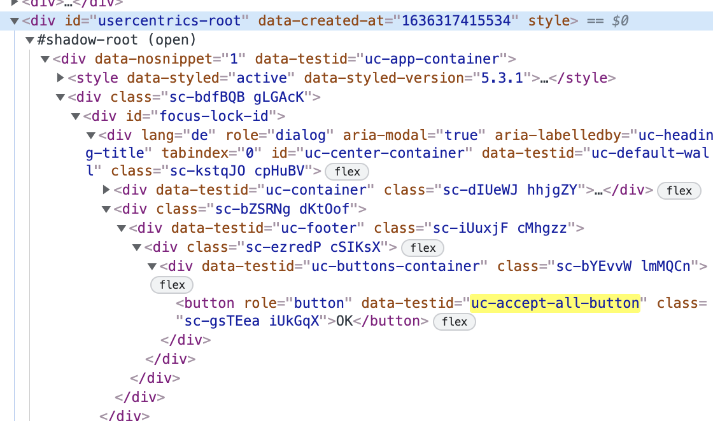This screenshot has height=421, width=713.
Task: Click the tabindex value 0
Action: pos(249,153)
